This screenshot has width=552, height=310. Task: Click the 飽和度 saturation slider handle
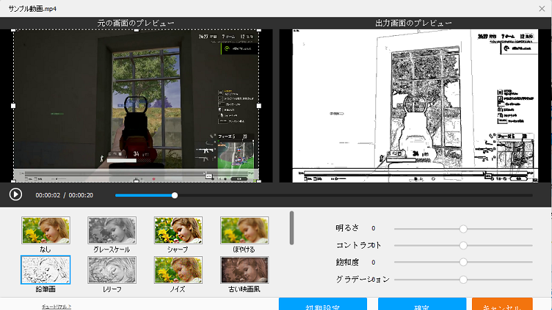[463, 262]
